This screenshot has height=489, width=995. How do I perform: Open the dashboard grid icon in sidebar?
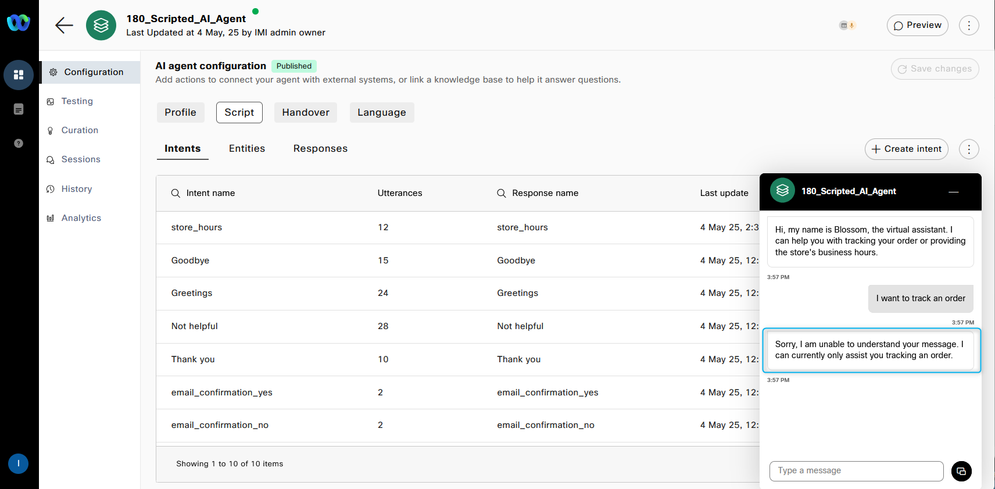click(x=19, y=75)
